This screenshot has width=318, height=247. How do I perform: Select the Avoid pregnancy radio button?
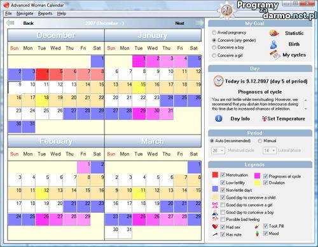click(x=214, y=32)
